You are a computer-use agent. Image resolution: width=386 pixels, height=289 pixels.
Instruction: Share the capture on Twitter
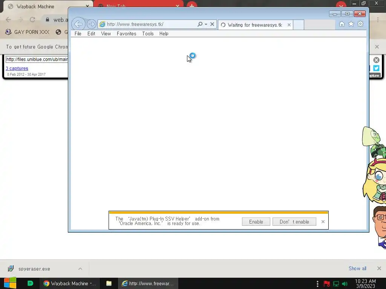pyautogui.click(x=376, y=68)
